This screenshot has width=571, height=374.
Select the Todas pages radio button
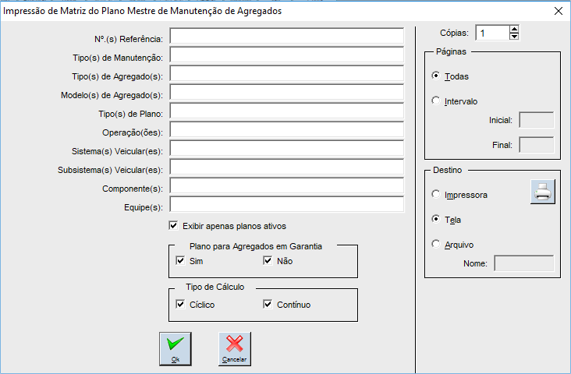pyautogui.click(x=435, y=76)
